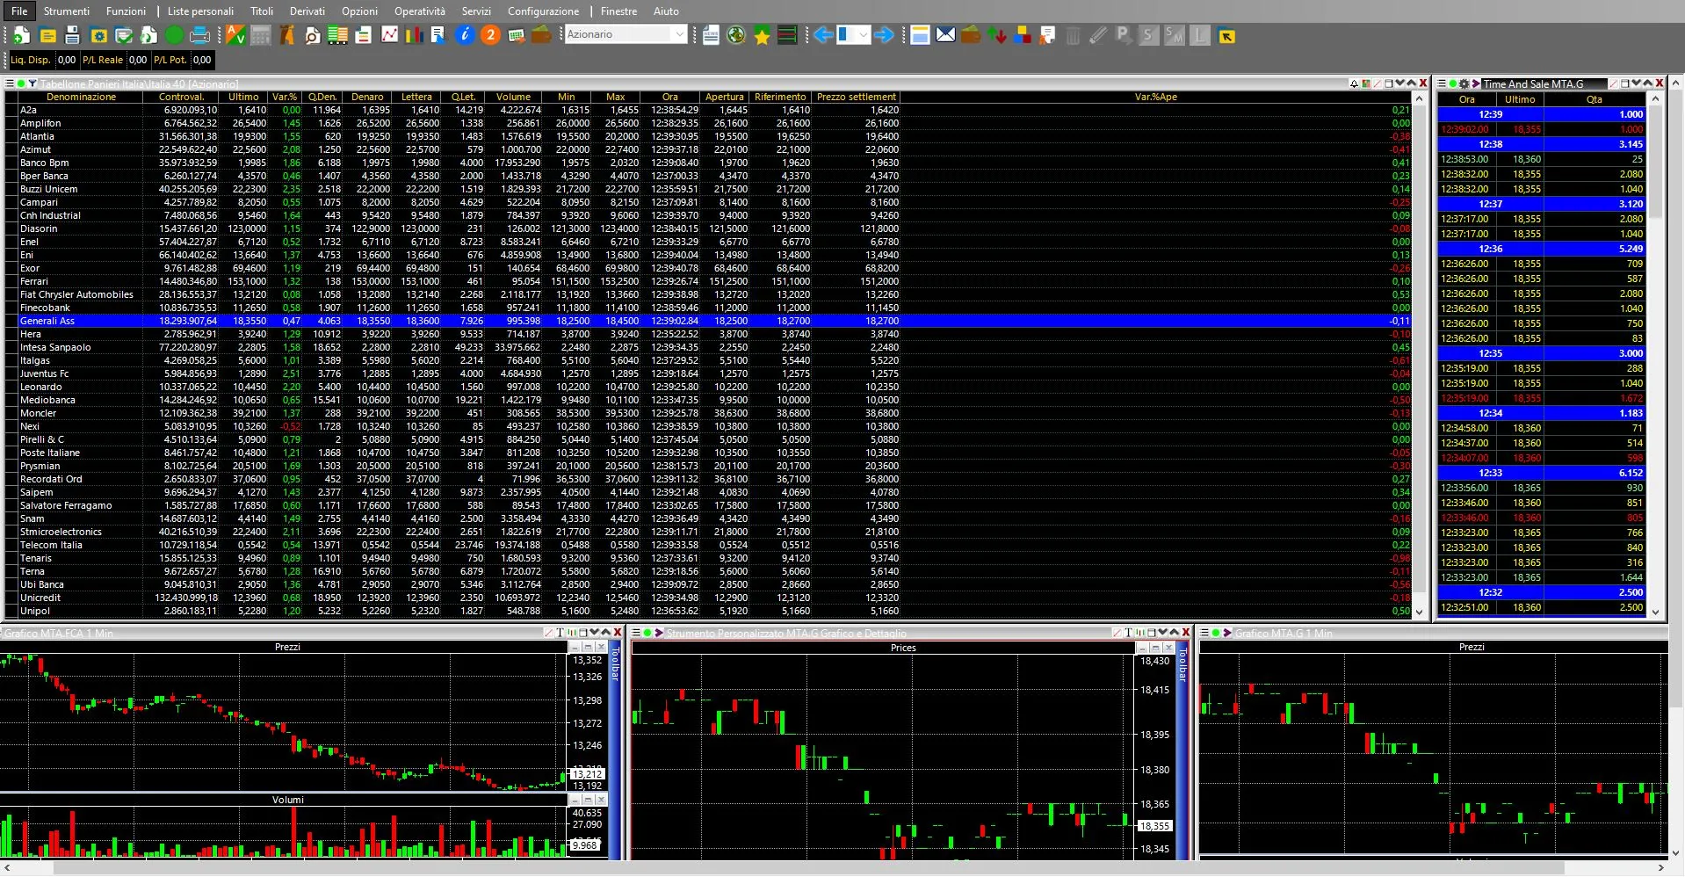Click the Prezzo settlement column header
Screen dimensions: 1685x877
[857, 97]
